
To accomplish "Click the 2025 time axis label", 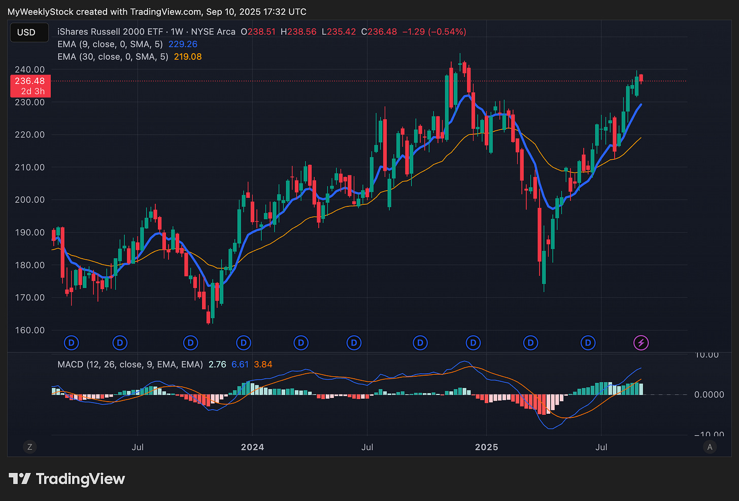I will 486,447.
